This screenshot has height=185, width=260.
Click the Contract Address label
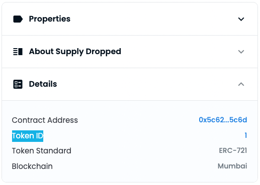pos(45,120)
